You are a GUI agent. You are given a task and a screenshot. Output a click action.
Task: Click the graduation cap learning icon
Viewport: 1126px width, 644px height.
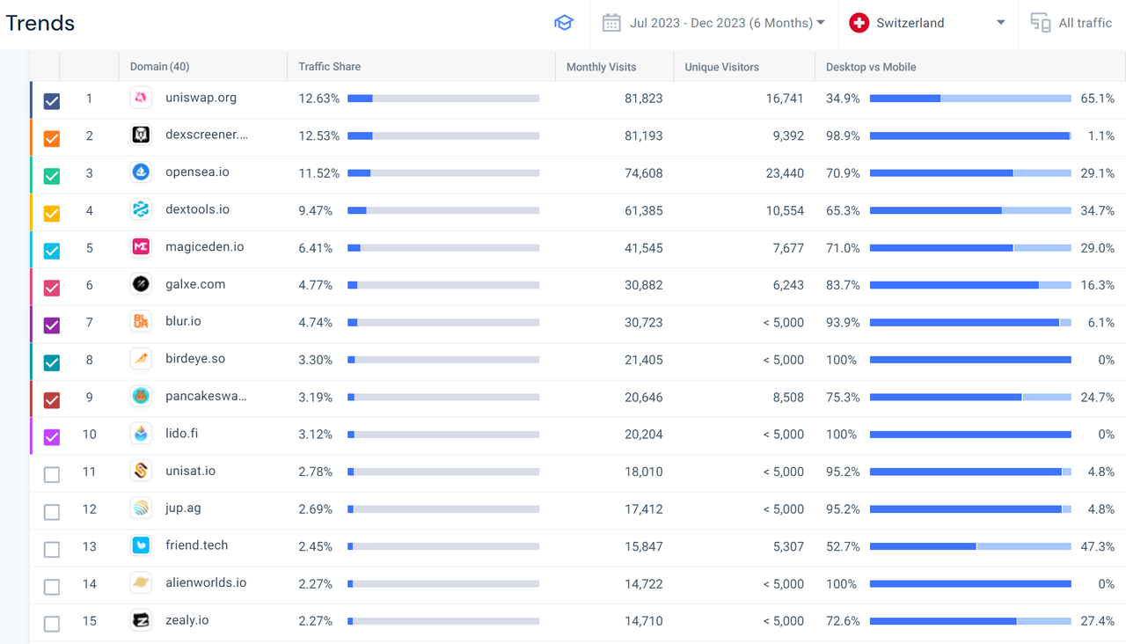point(564,23)
